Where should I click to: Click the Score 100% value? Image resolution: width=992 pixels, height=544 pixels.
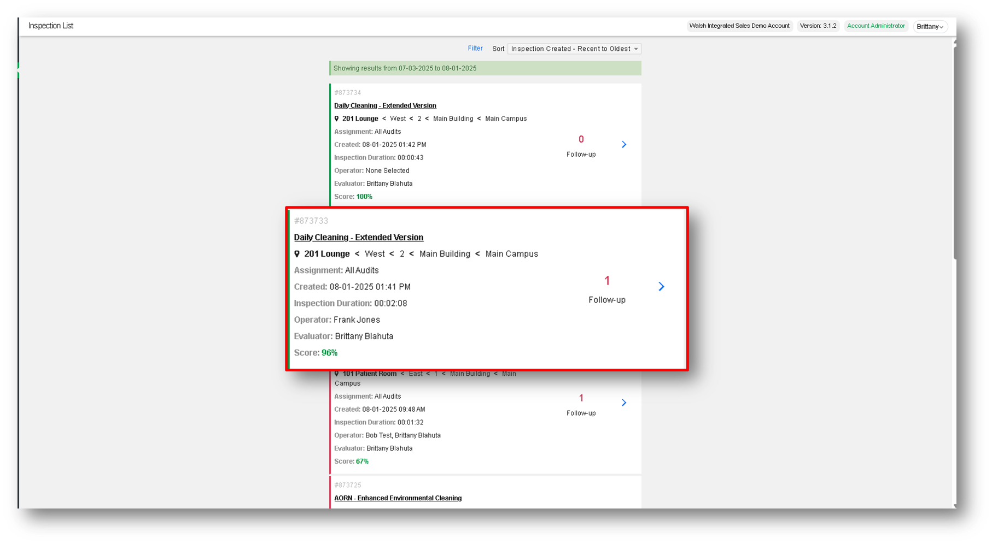tap(364, 197)
